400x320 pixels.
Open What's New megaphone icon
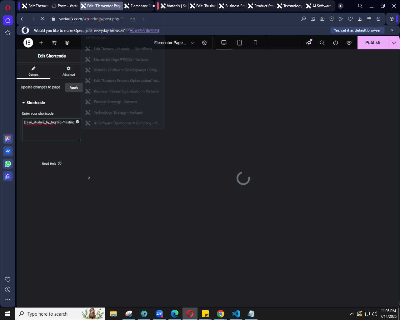(x=309, y=43)
